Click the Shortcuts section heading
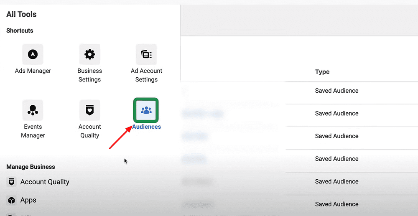This screenshot has height=216, width=418. [20, 30]
